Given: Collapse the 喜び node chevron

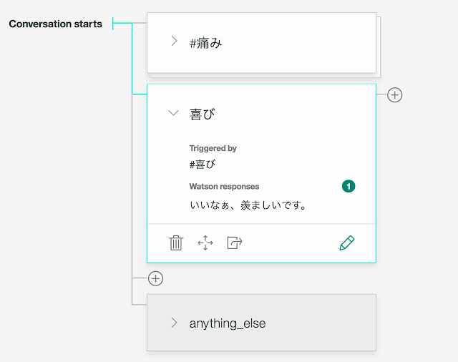Looking at the screenshot, I should (173, 113).
